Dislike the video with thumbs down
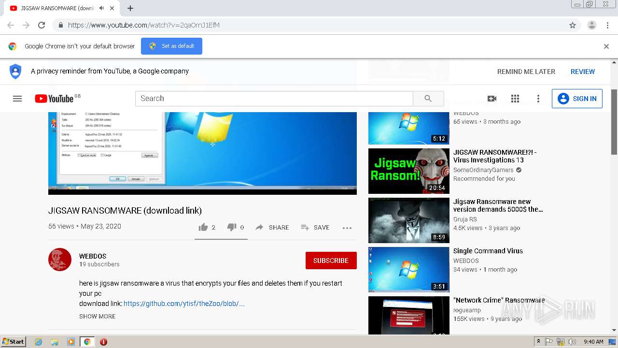Viewport: 618px width, 348px height. [x=236, y=227]
